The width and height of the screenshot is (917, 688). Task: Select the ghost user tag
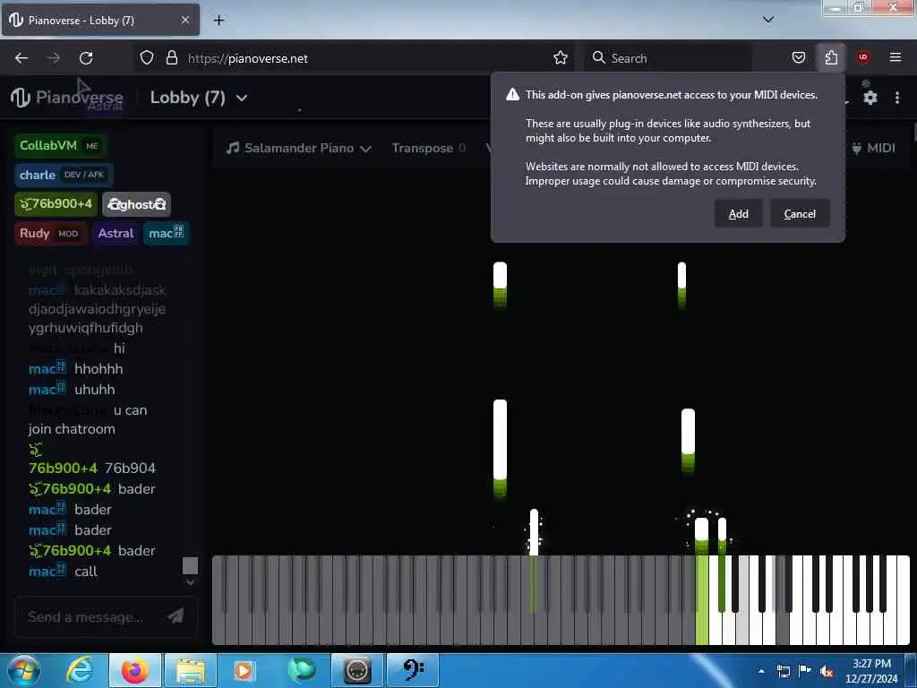(136, 204)
